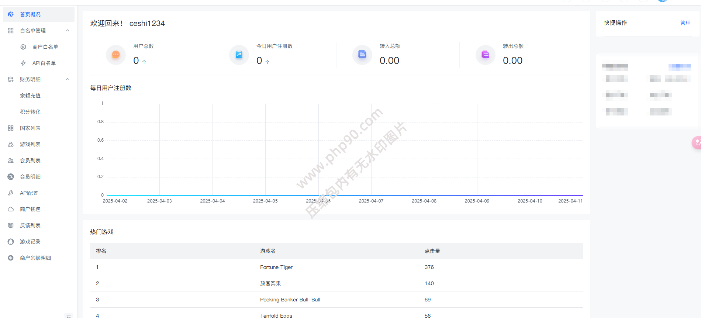Click the gear icon beside 商户白名单
Screen dimensions: 701x318
23,47
